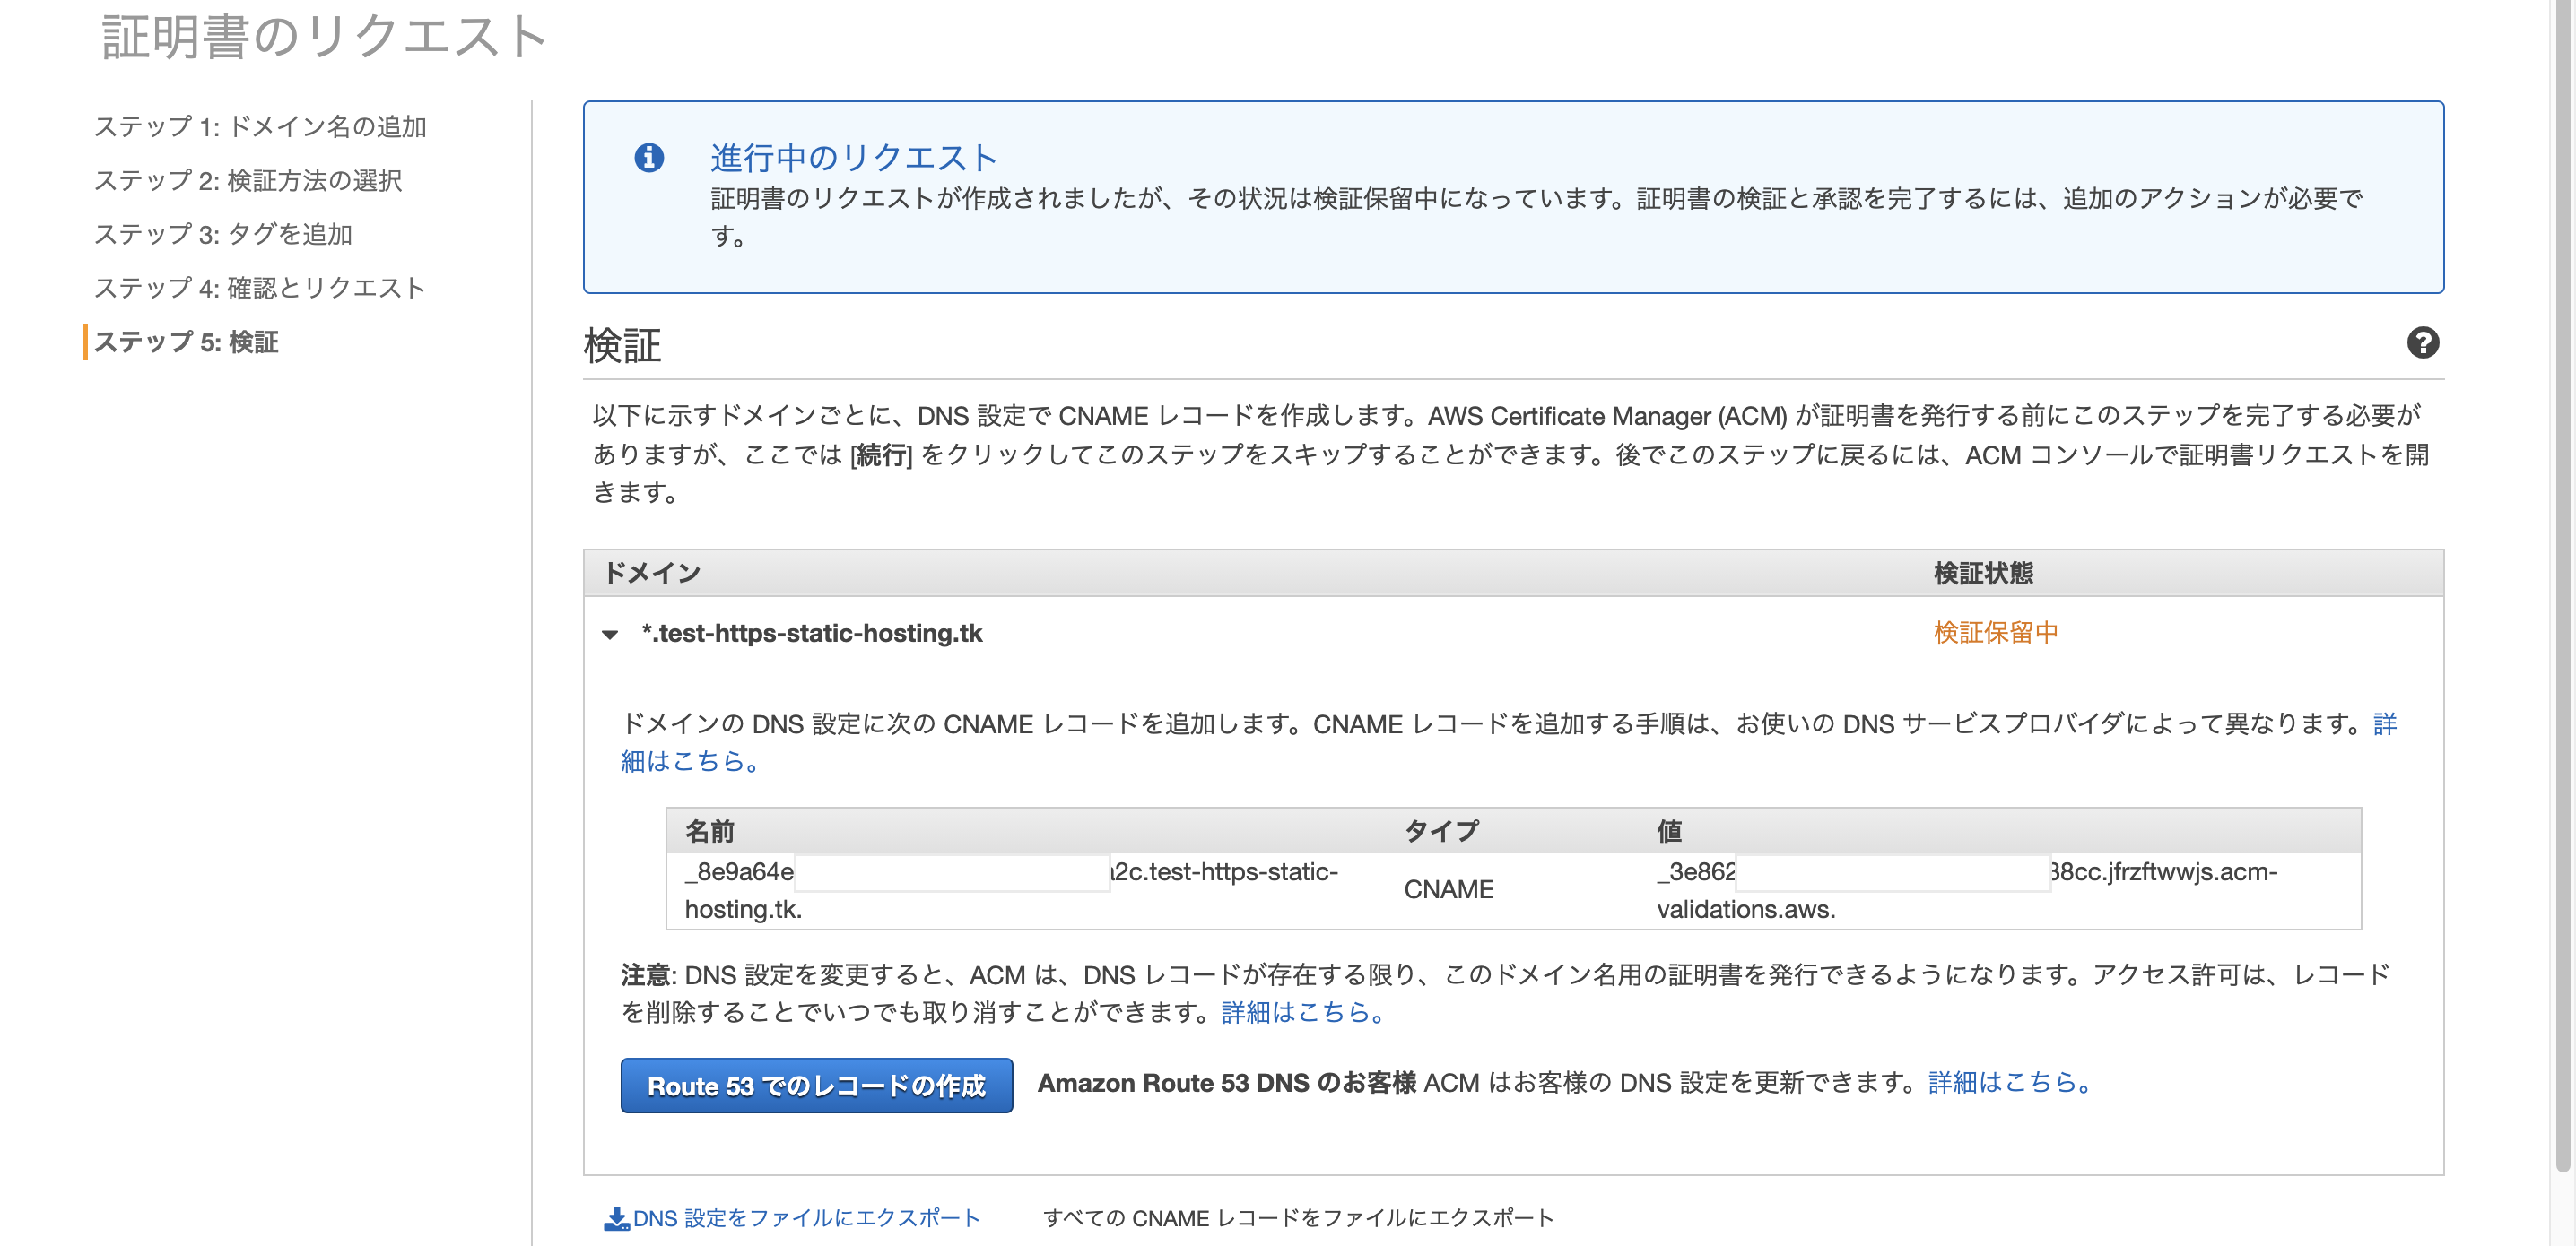Image resolution: width=2576 pixels, height=1246 pixels.
Task: Collapse the *.test-https-static-hosting.tk domain row
Action: [610, 635]
